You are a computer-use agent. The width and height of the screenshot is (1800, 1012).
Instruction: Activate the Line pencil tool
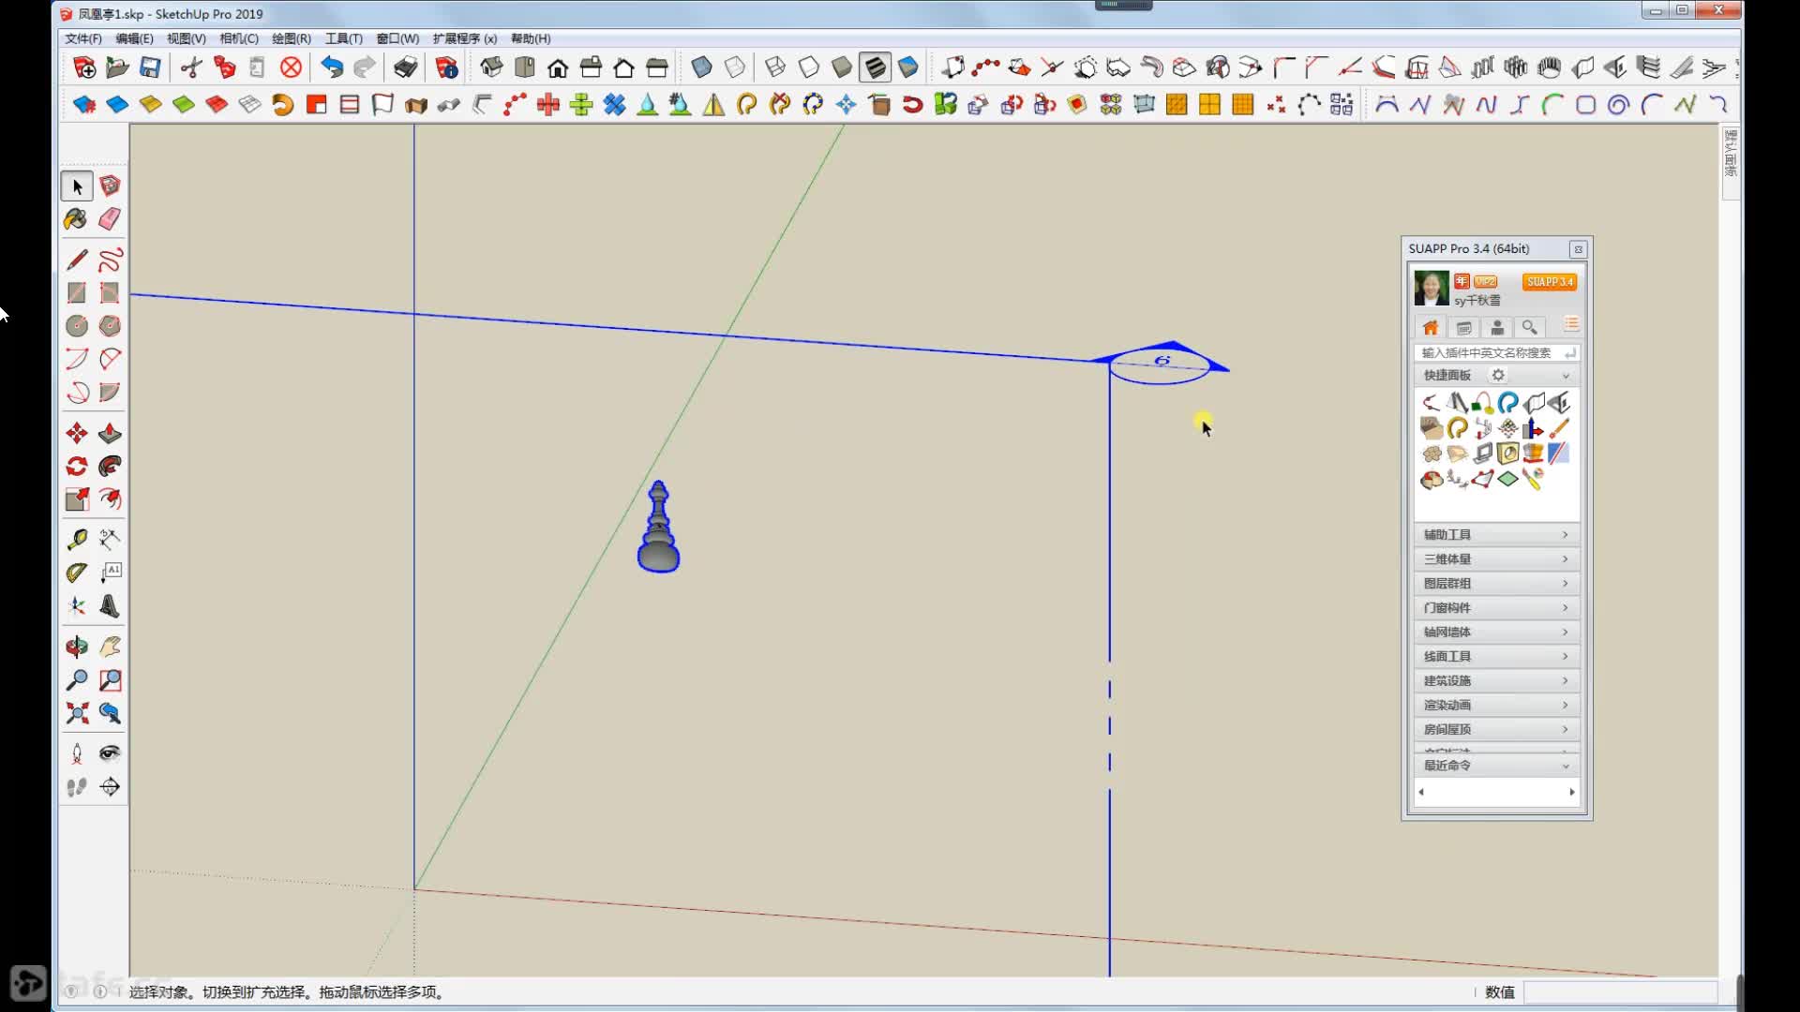(77, 260)
